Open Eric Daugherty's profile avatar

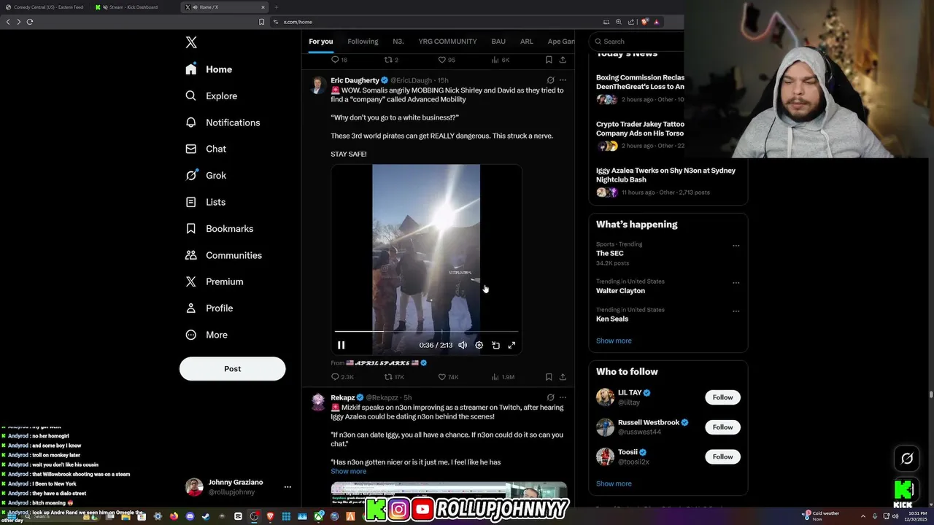(x=318, y=85)
